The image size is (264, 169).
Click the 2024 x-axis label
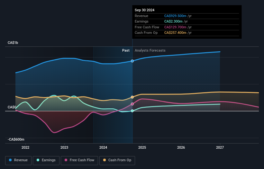[x=103, y=148]
